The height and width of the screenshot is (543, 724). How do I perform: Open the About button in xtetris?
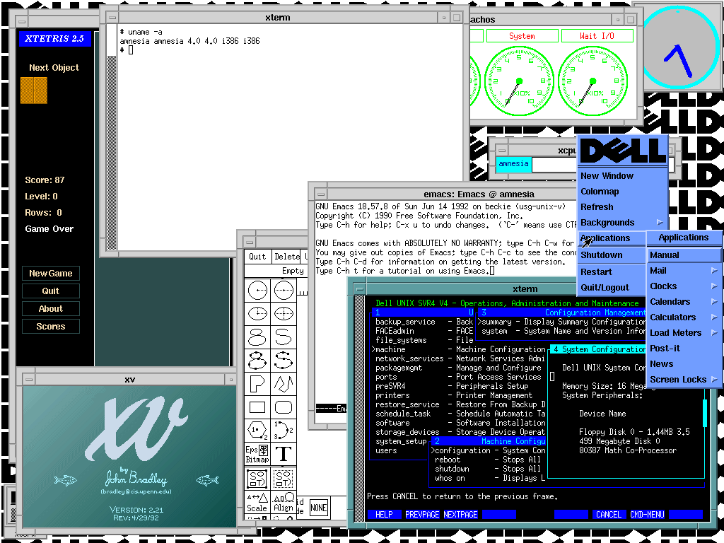click(51, 308)
